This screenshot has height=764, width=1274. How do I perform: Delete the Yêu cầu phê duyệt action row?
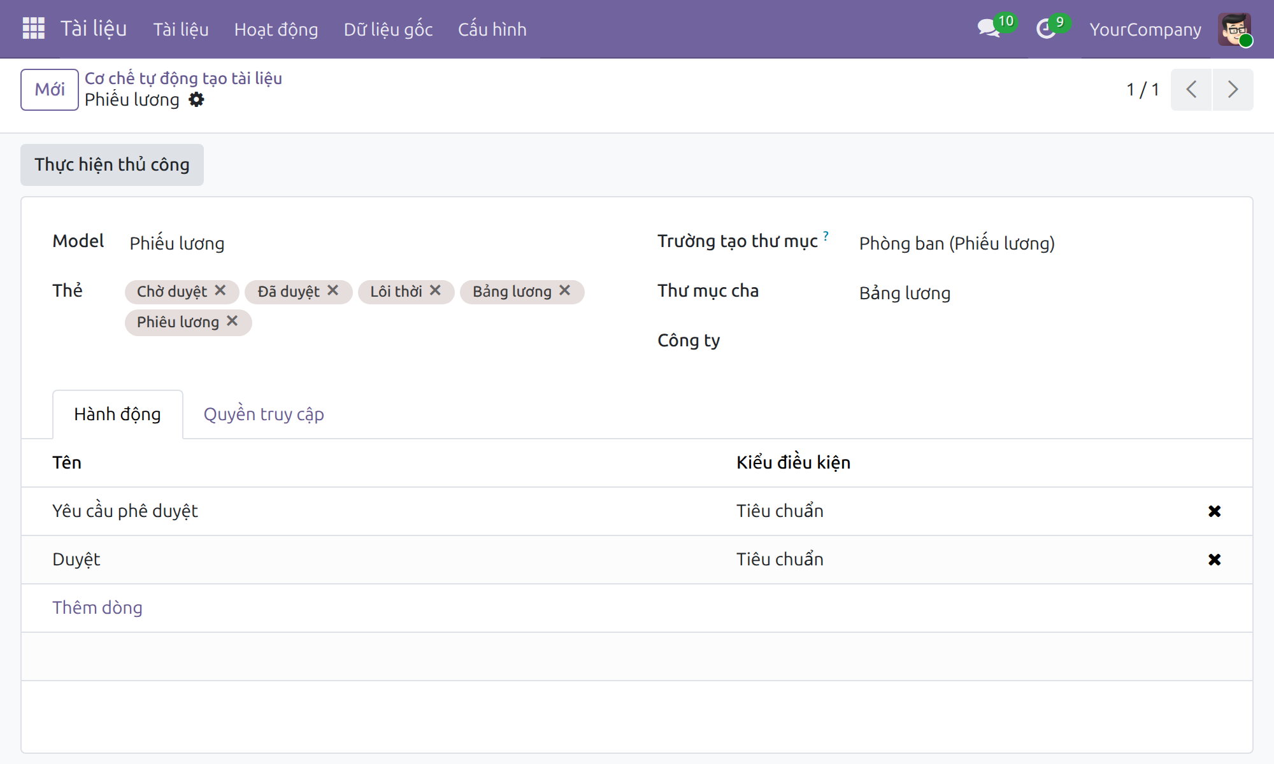(x=1214, y=511)
